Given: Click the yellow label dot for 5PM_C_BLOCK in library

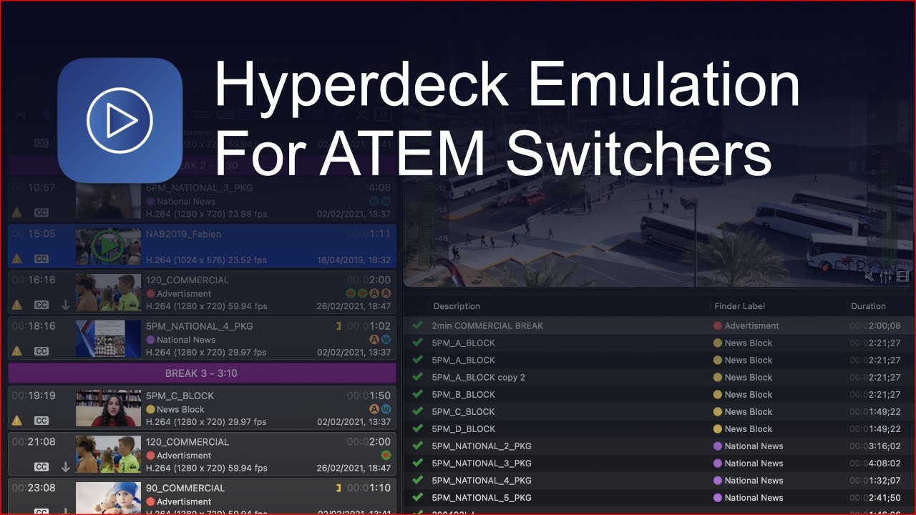Looking at the screenshot, I should (718, 411).
